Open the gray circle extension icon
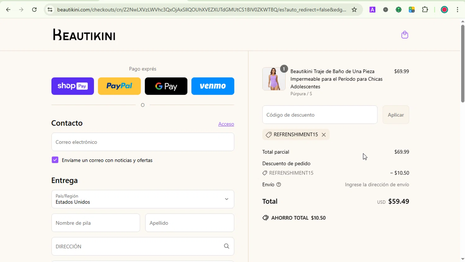Screen dimensions: 465x262 pos(386,10)
